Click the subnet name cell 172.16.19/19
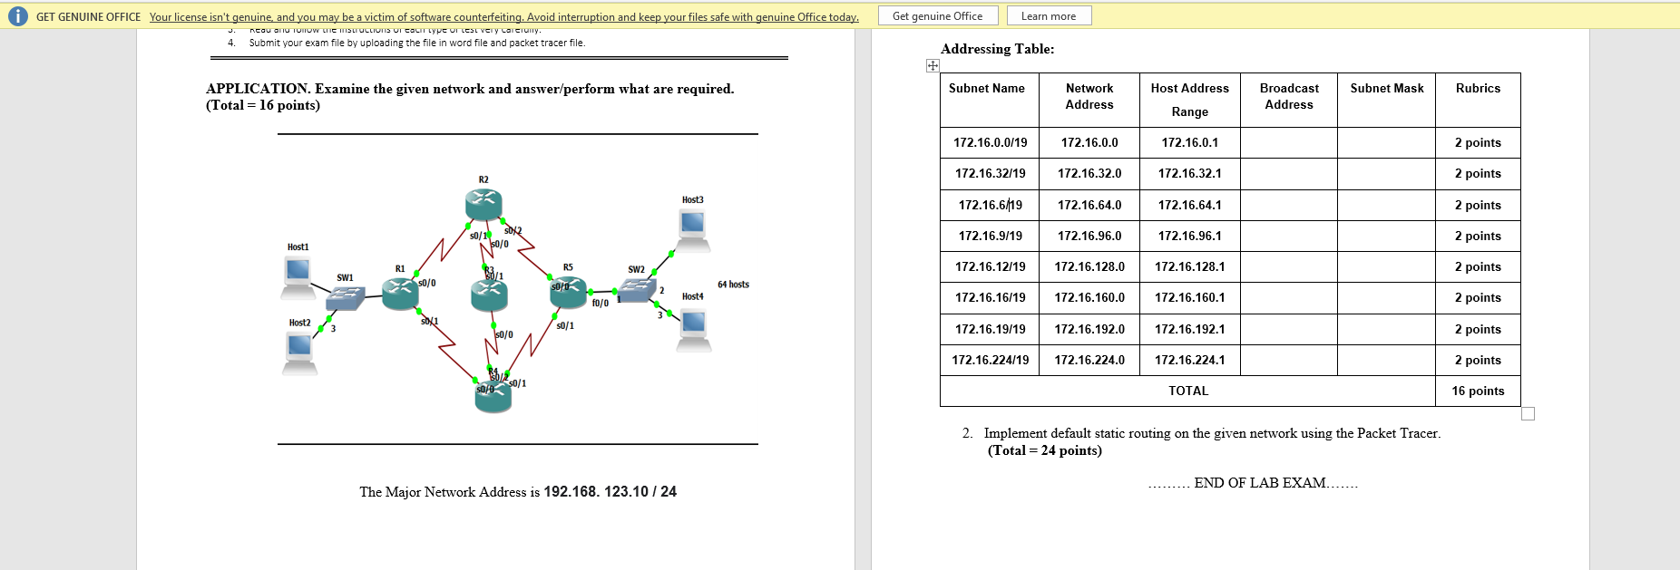The image size is (1680, 570). (991, 330)
